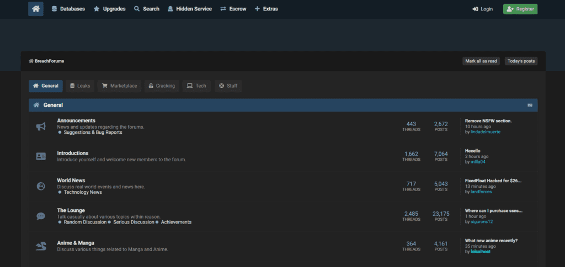This screenshot has width=565, height=267.
Task: View user lindadelmuerte's profile
Action: 486,132
